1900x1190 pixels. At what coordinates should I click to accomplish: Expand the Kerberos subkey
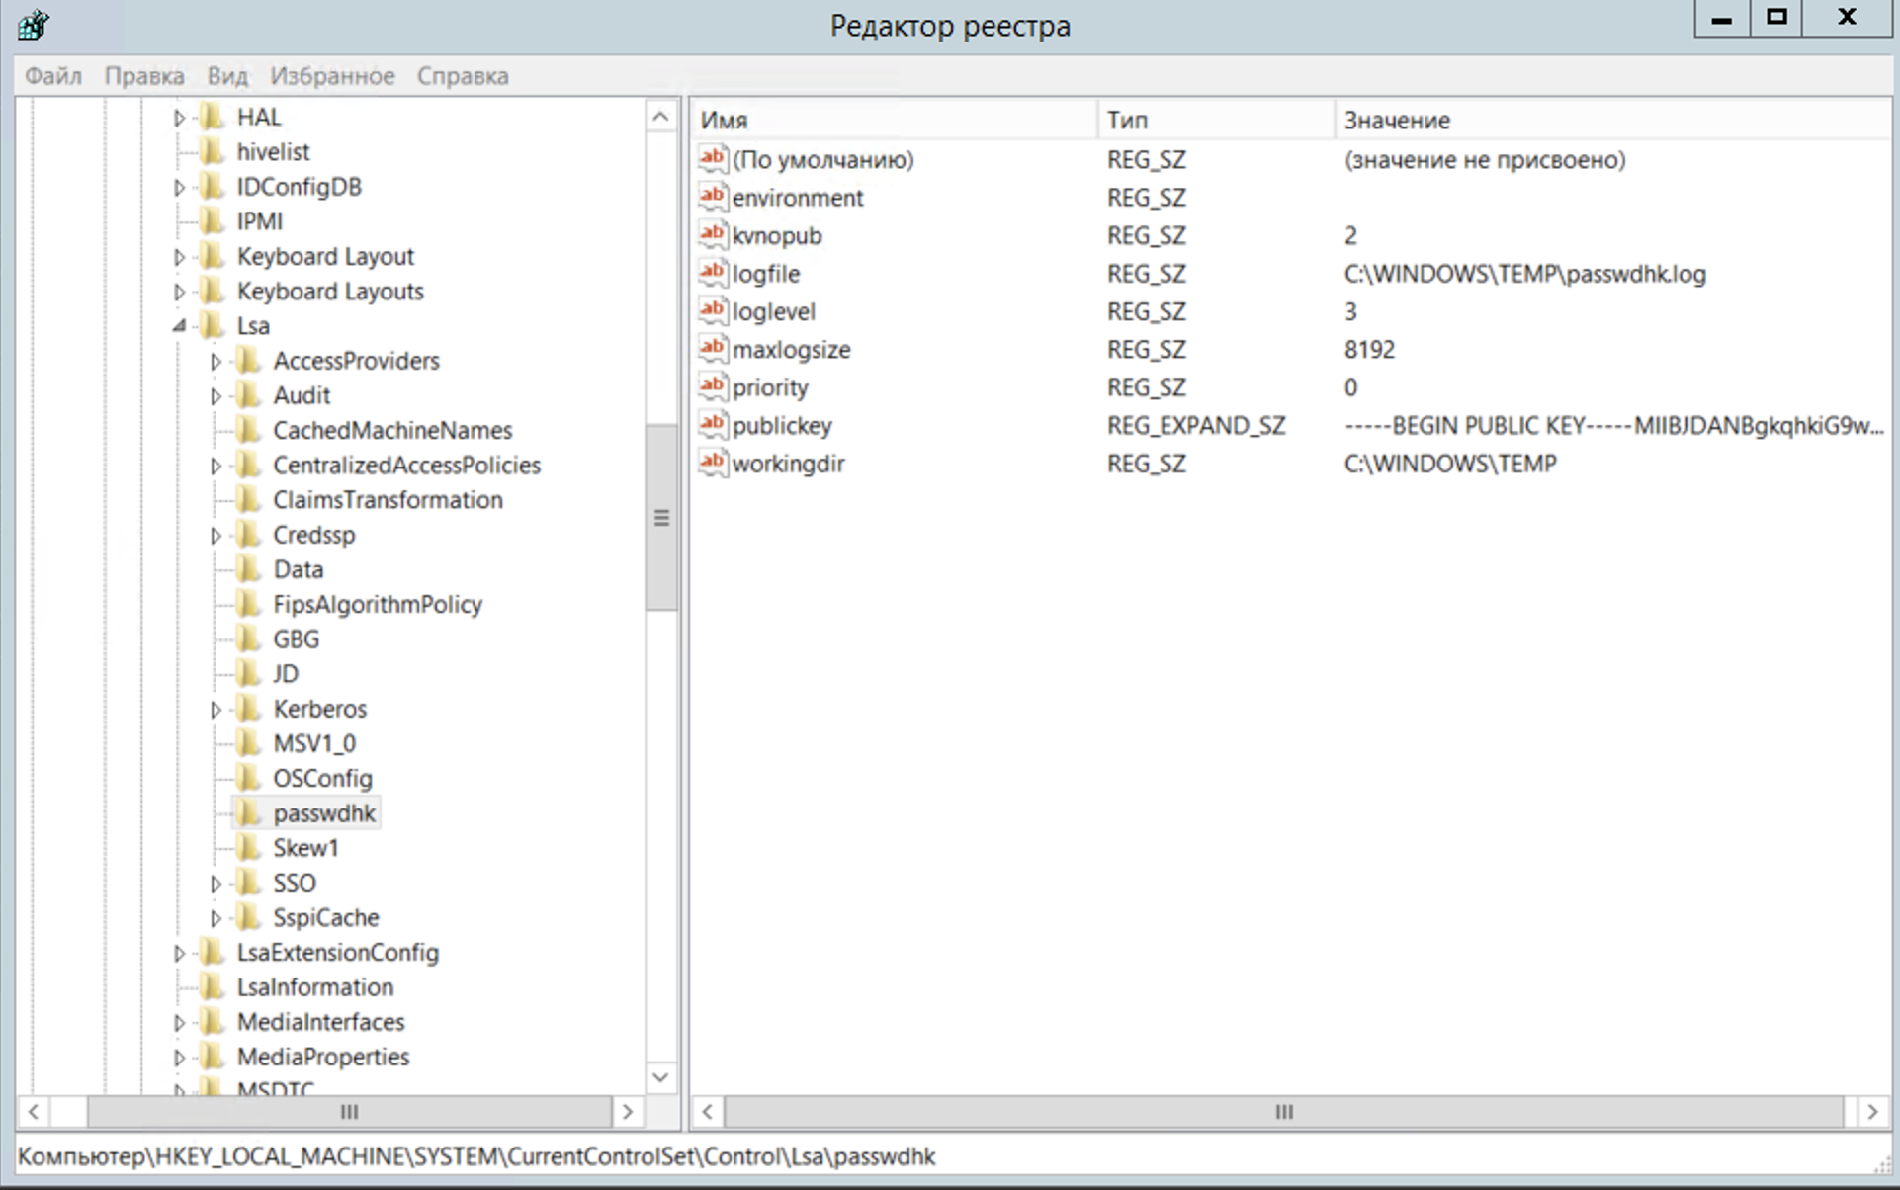pos(216,709)
